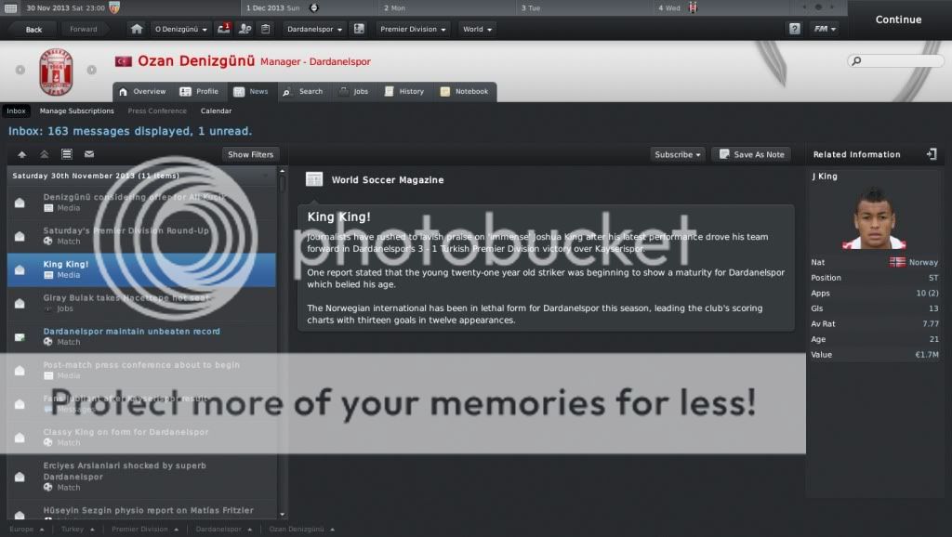The width and height of the screenshot is (952, 537).
Task: Click the clipboard icon in the navigation bar
Action: point(265,29)
